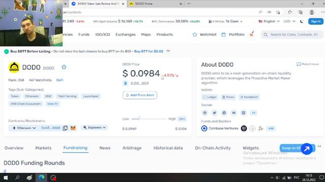325x182 pixels.
Task: Expand the Explorers dropdown
Action: coord(94,127)
